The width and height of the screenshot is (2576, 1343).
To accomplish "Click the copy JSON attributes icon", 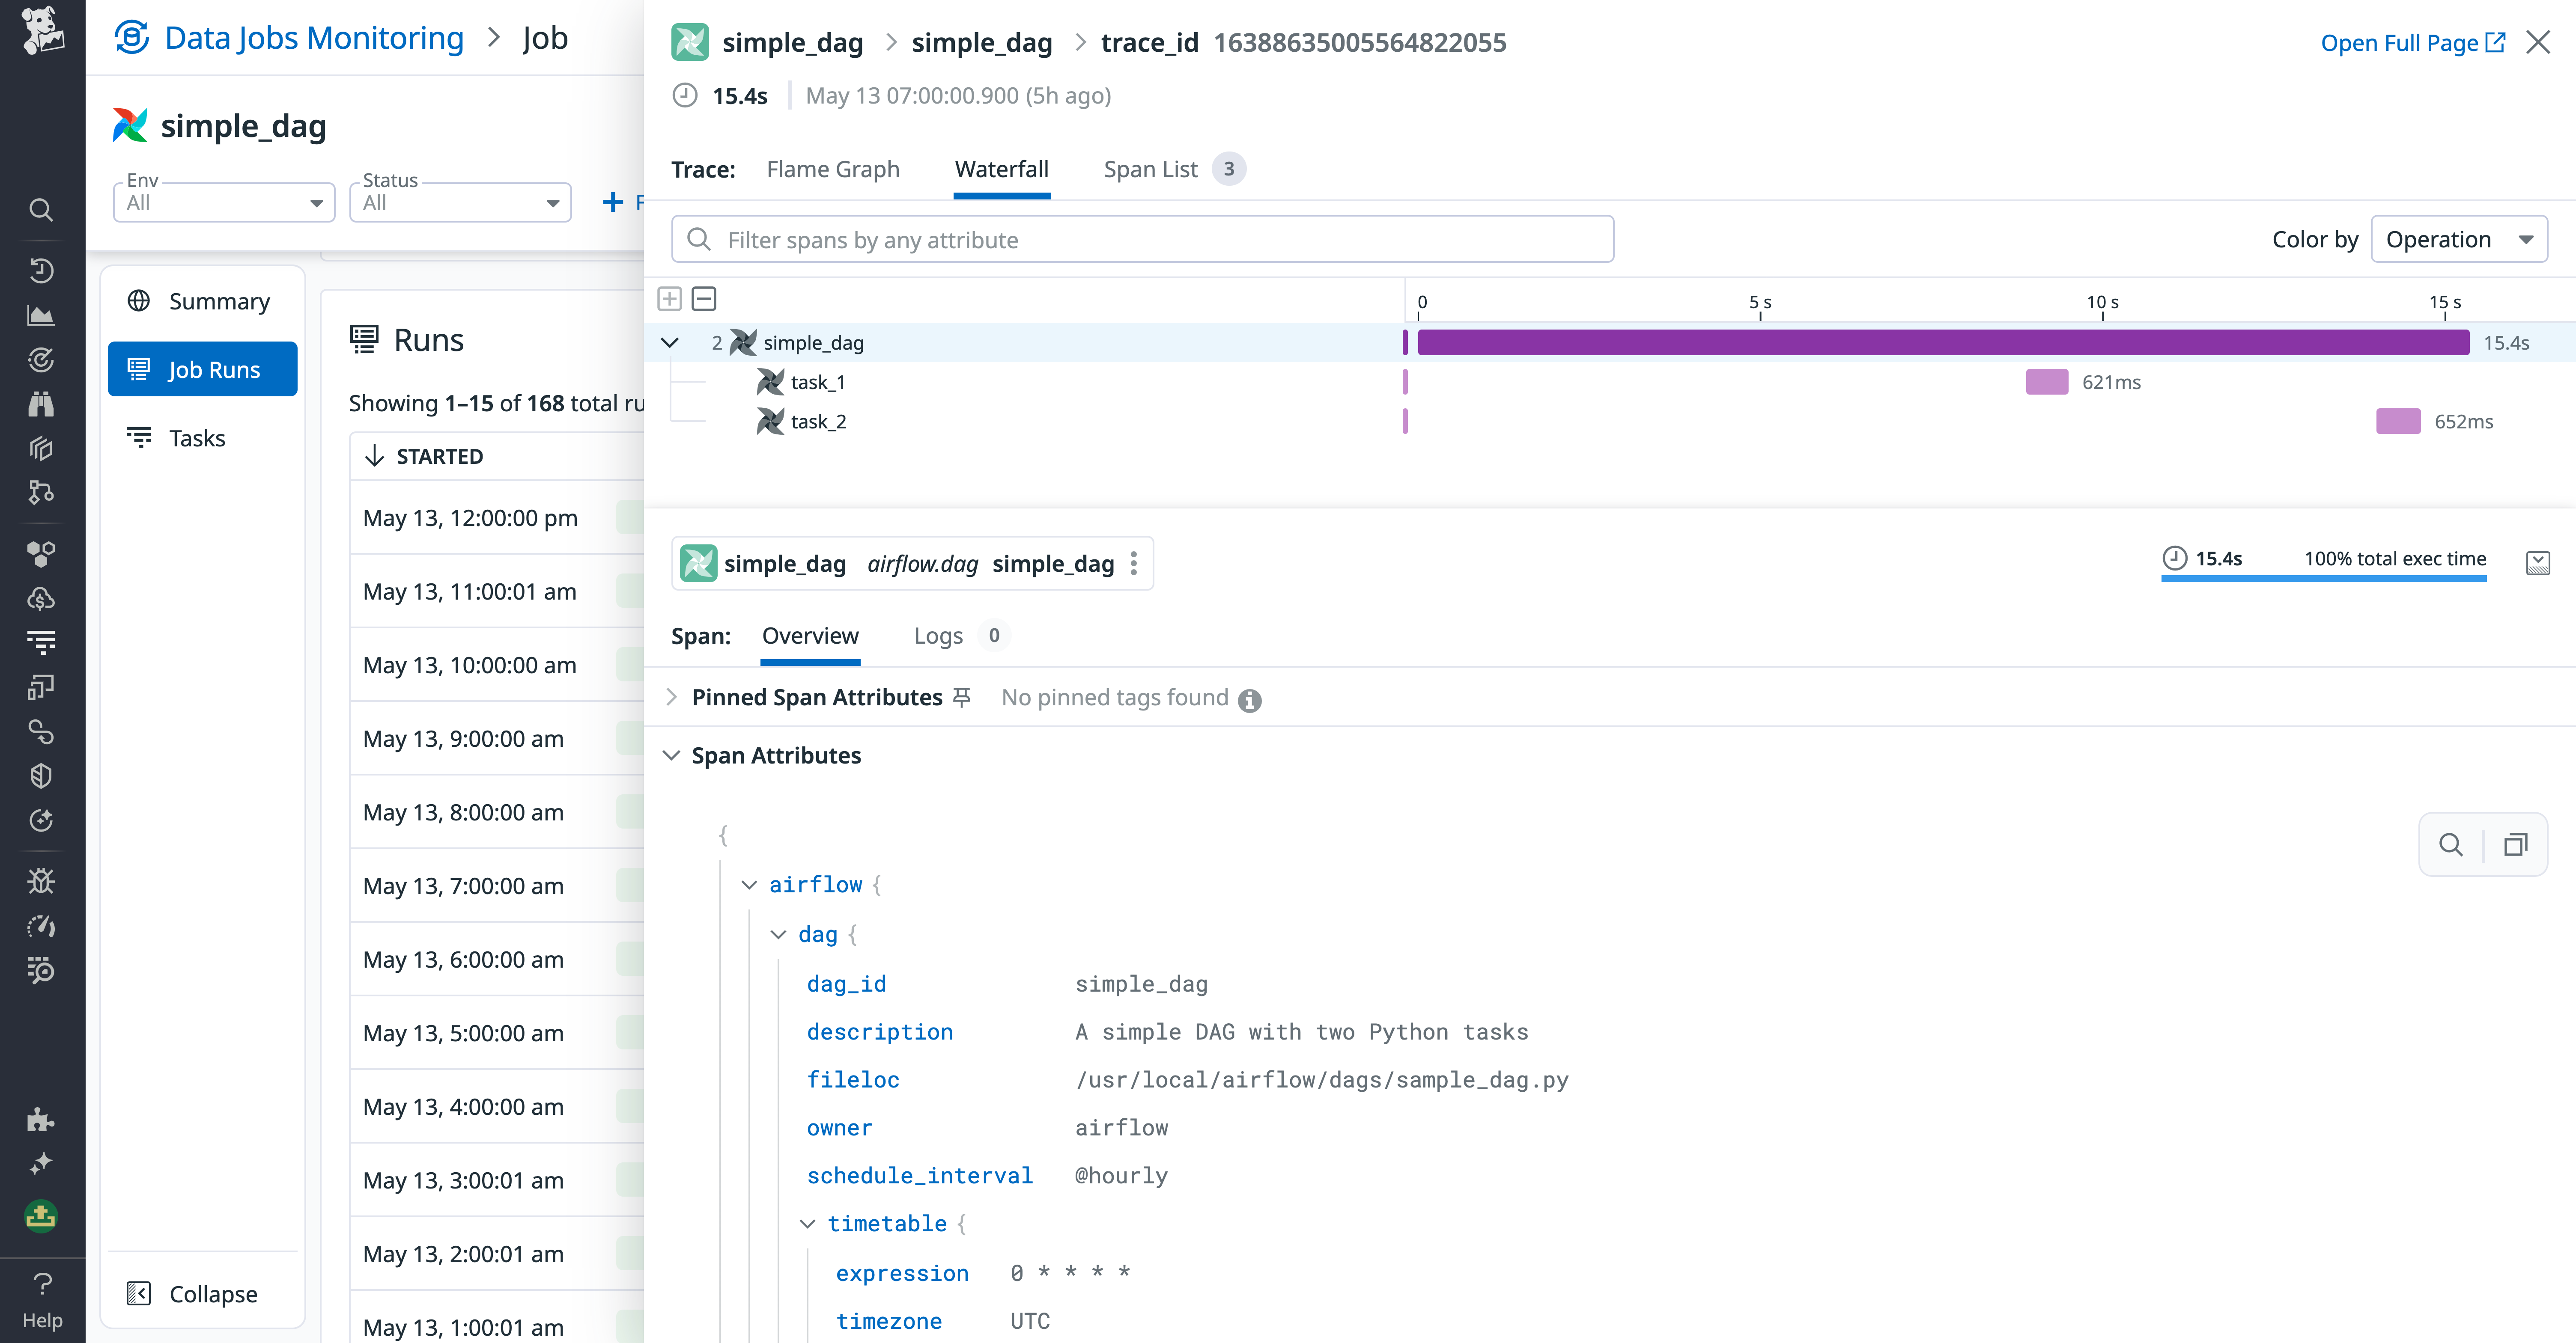I will (2515, 844).
